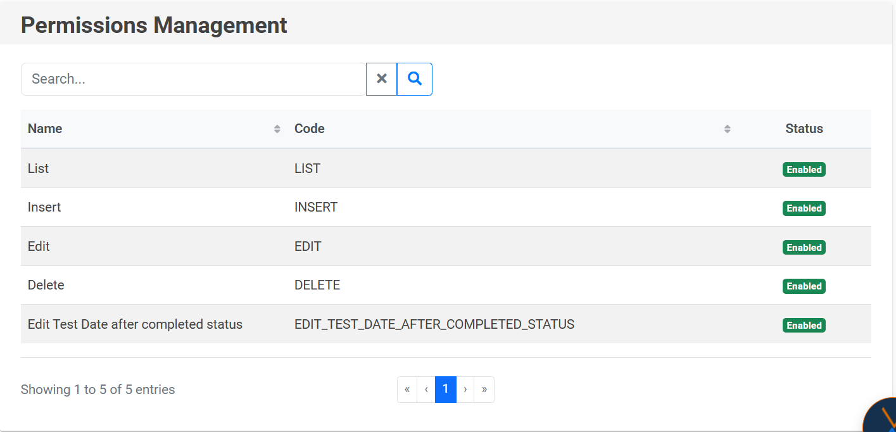Viewport: 896px width, 432px height.
Task: Select page 1 in pagination
Action: pos(446,390)
